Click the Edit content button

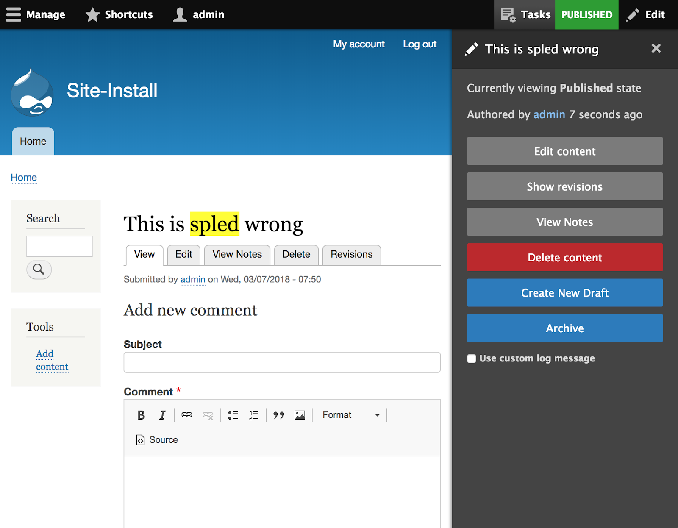coord(565,151)
